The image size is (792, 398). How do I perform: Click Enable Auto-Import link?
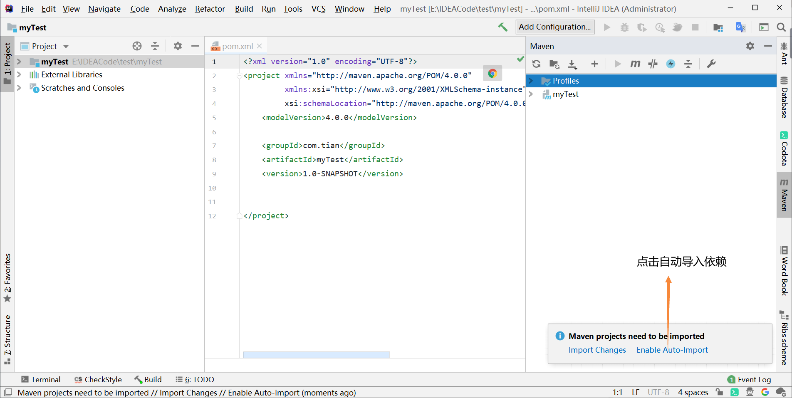tap(672, 350)
